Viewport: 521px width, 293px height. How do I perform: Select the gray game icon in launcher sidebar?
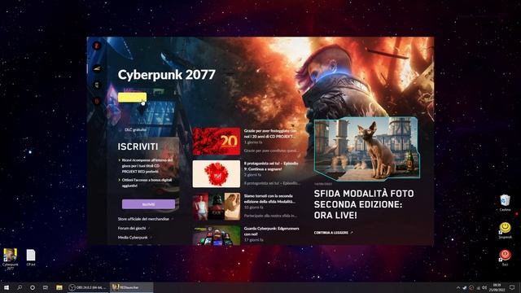[97, 85]
